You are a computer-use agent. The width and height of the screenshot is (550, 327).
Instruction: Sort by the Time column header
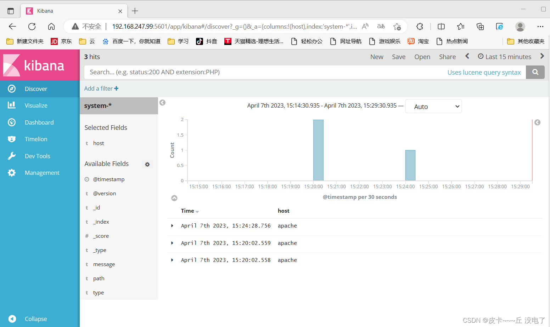click(x=190, y=211)
